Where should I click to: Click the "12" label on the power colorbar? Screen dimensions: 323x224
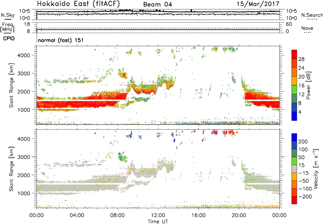(x=301, y=95)
